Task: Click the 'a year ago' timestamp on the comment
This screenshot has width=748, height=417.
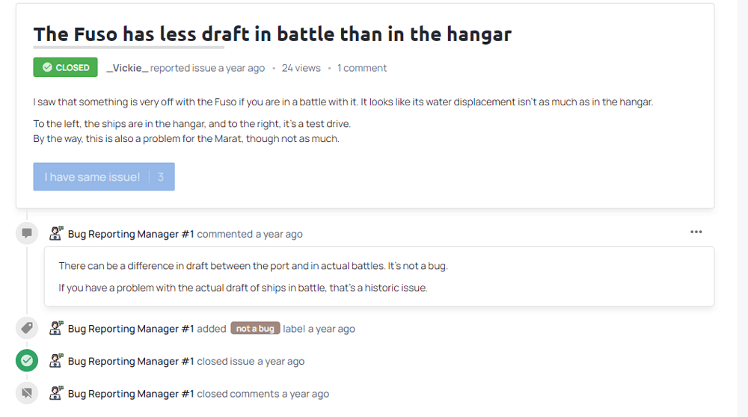Action: (x=279, y=234)
